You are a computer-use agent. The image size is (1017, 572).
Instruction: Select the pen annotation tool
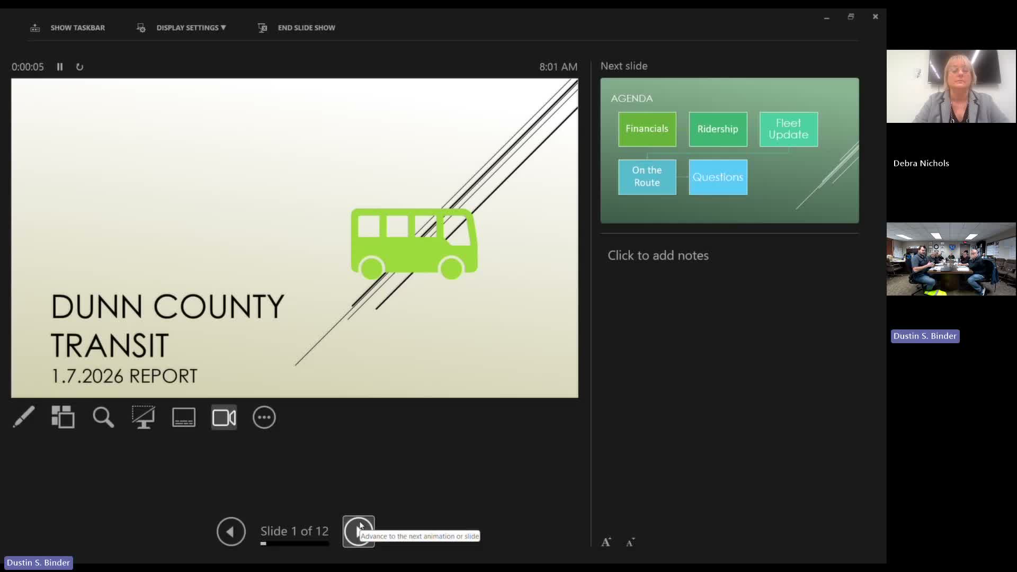tap(23, 417)
